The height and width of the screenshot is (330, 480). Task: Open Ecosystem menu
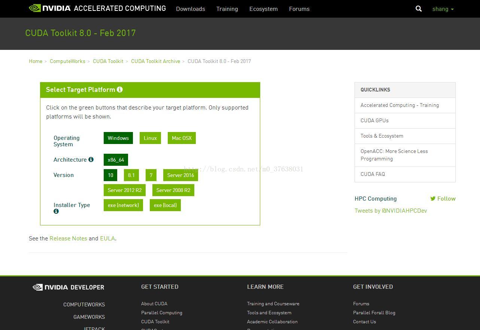[264, 9]
